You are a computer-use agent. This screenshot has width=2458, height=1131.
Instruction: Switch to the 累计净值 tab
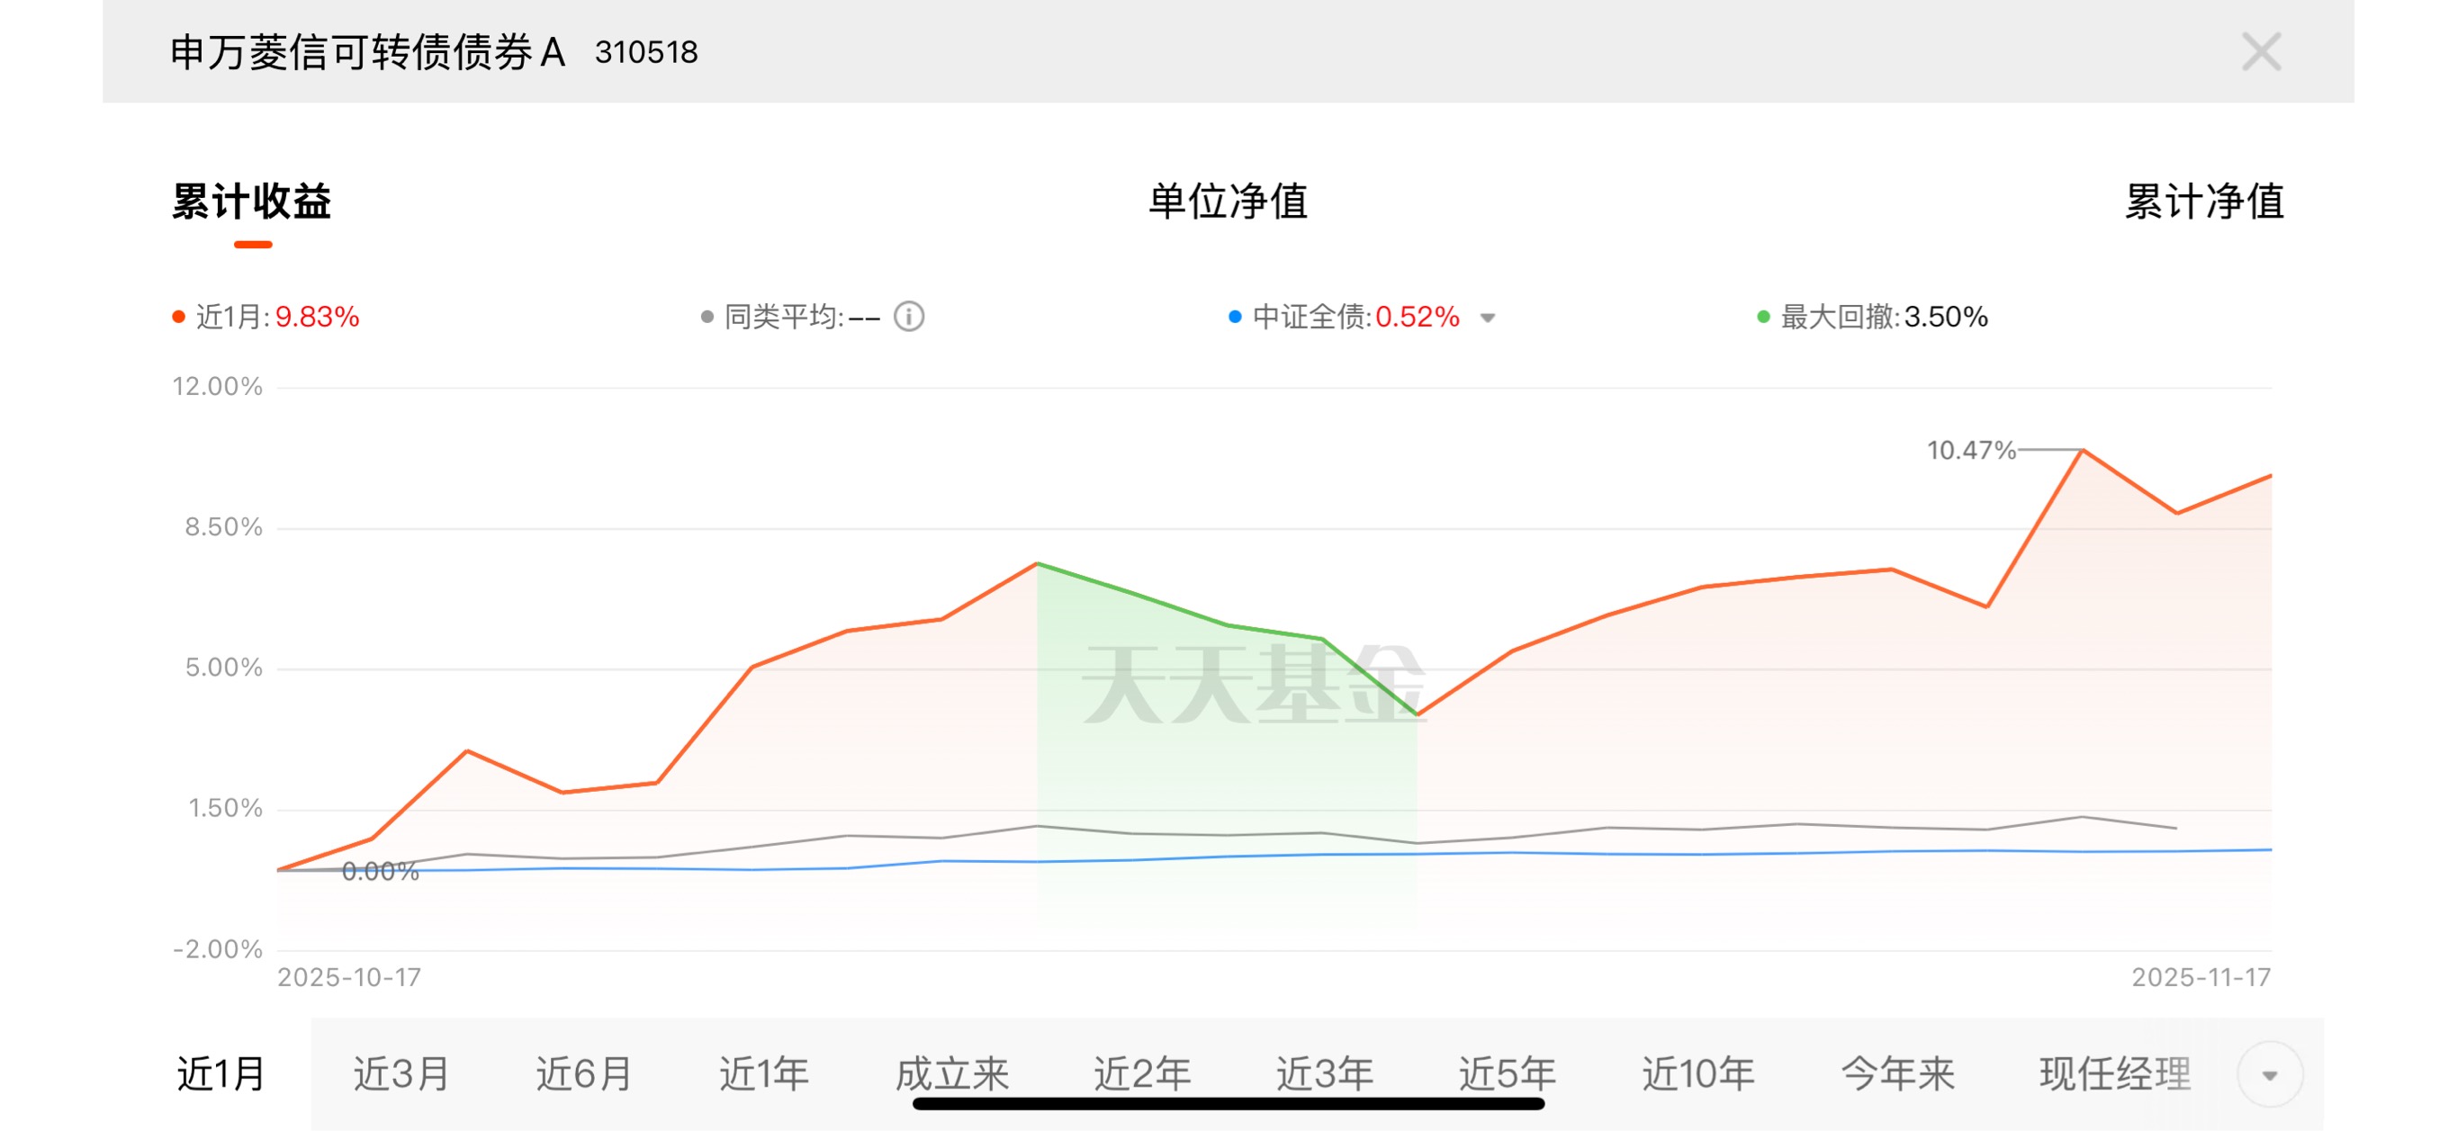point(2203,202)
